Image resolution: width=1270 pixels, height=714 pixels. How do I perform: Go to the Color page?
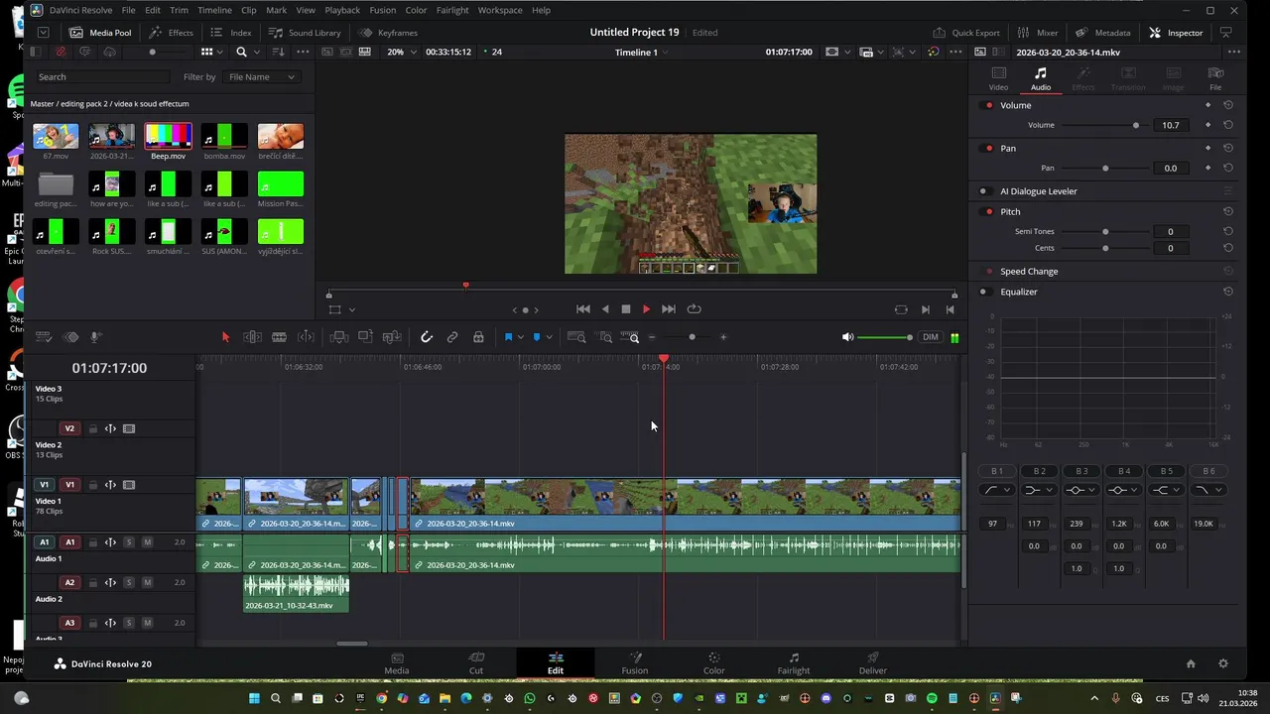[x=714, y=663]
